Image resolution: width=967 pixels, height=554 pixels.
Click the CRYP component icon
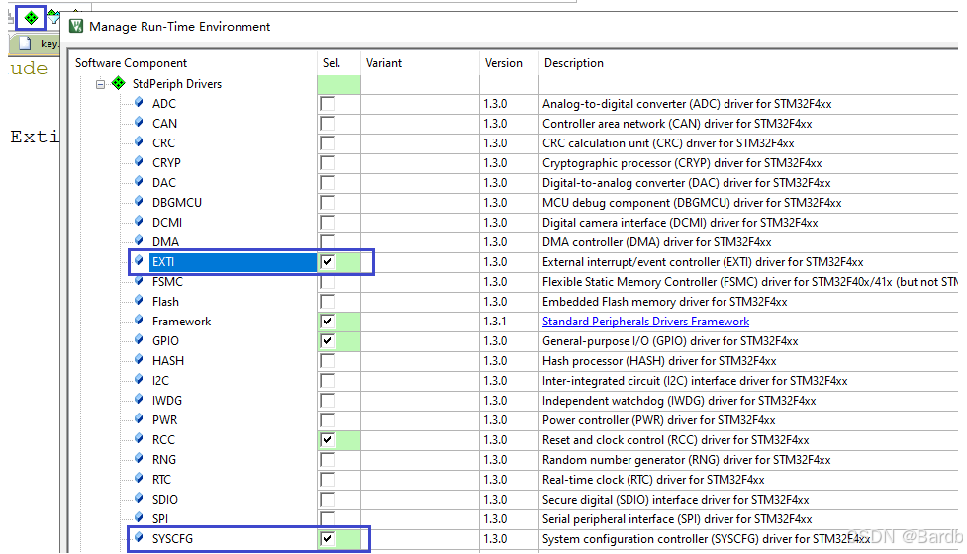(x=139, y=161)
